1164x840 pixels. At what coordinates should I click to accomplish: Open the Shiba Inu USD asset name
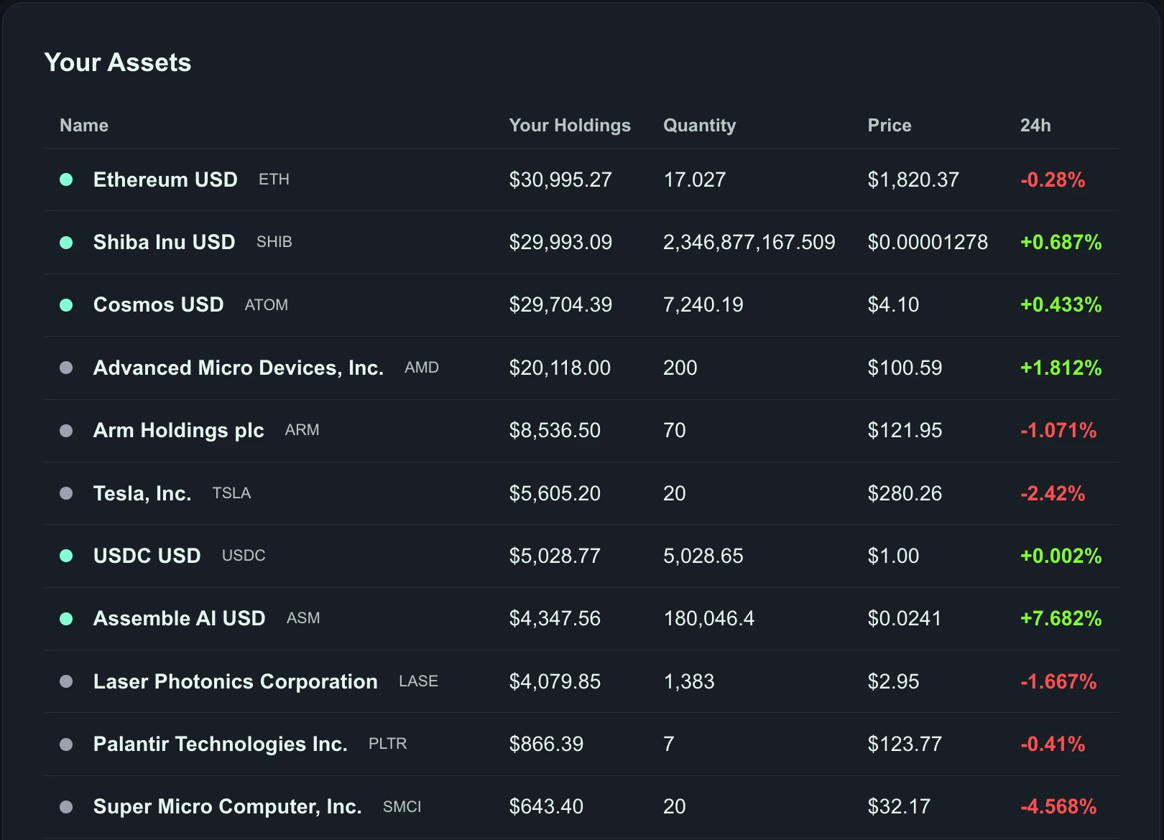click(165, 243)
